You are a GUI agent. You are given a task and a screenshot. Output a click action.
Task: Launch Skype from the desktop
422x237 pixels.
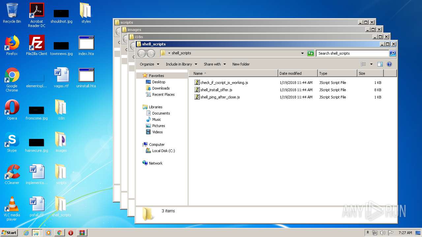coord(12,142)
